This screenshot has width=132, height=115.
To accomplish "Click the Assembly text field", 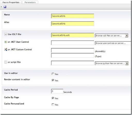I will pos(72,50).
